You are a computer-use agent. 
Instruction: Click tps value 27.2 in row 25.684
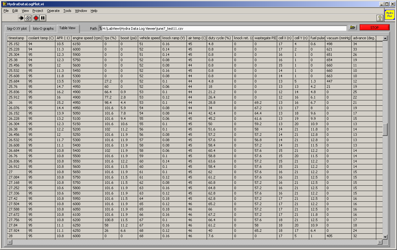click(111, 81)
